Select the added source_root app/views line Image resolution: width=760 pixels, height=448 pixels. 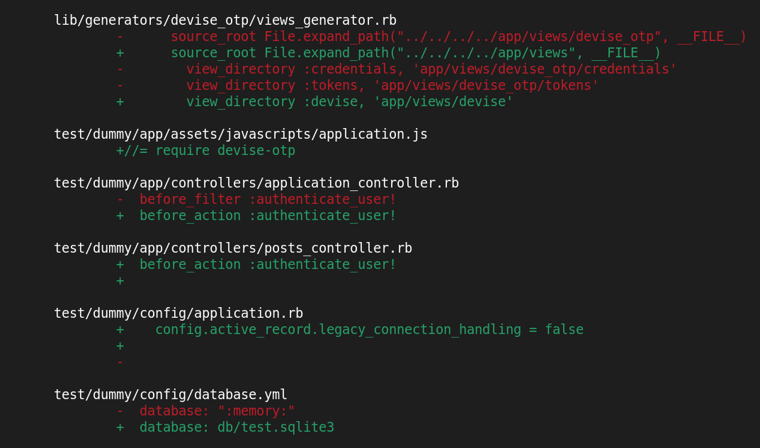pyautogui.click(x=389, y=53)
